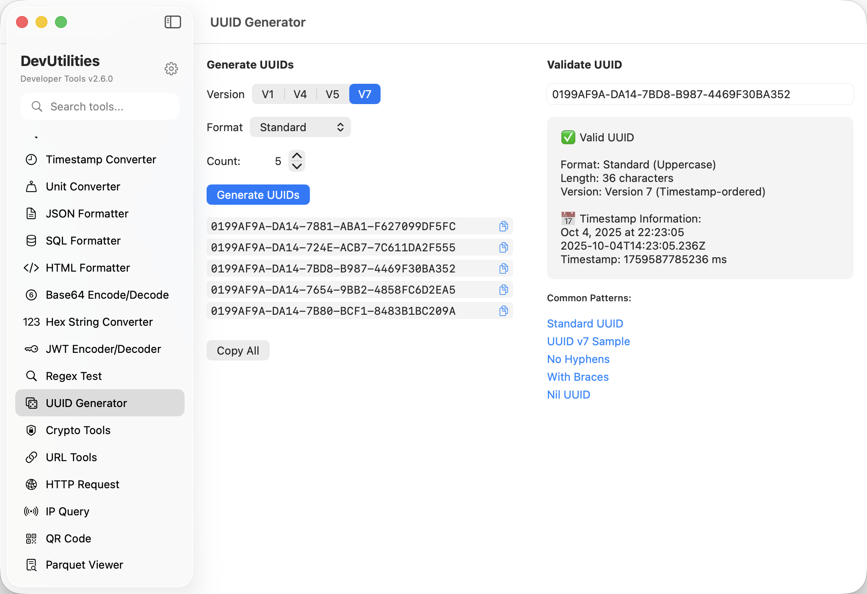Open the JWT Encoder/Decoder key icon
This screenshot has width=867, height=594.
pos(31,349)
